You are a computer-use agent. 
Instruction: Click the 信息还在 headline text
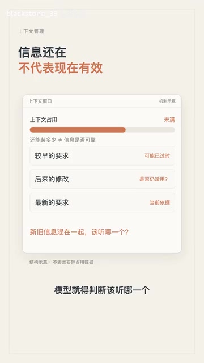[x=42, y=52]
